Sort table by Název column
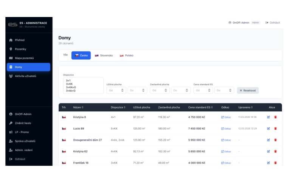 [78, 107]
